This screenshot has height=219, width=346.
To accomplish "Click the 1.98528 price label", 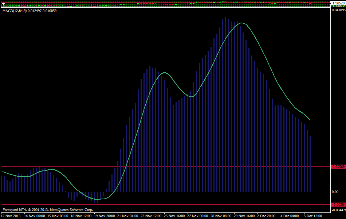I will coord(338,3).
